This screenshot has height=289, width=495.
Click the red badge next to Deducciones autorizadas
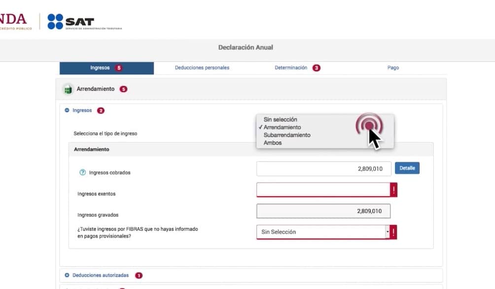click(139, 275)
